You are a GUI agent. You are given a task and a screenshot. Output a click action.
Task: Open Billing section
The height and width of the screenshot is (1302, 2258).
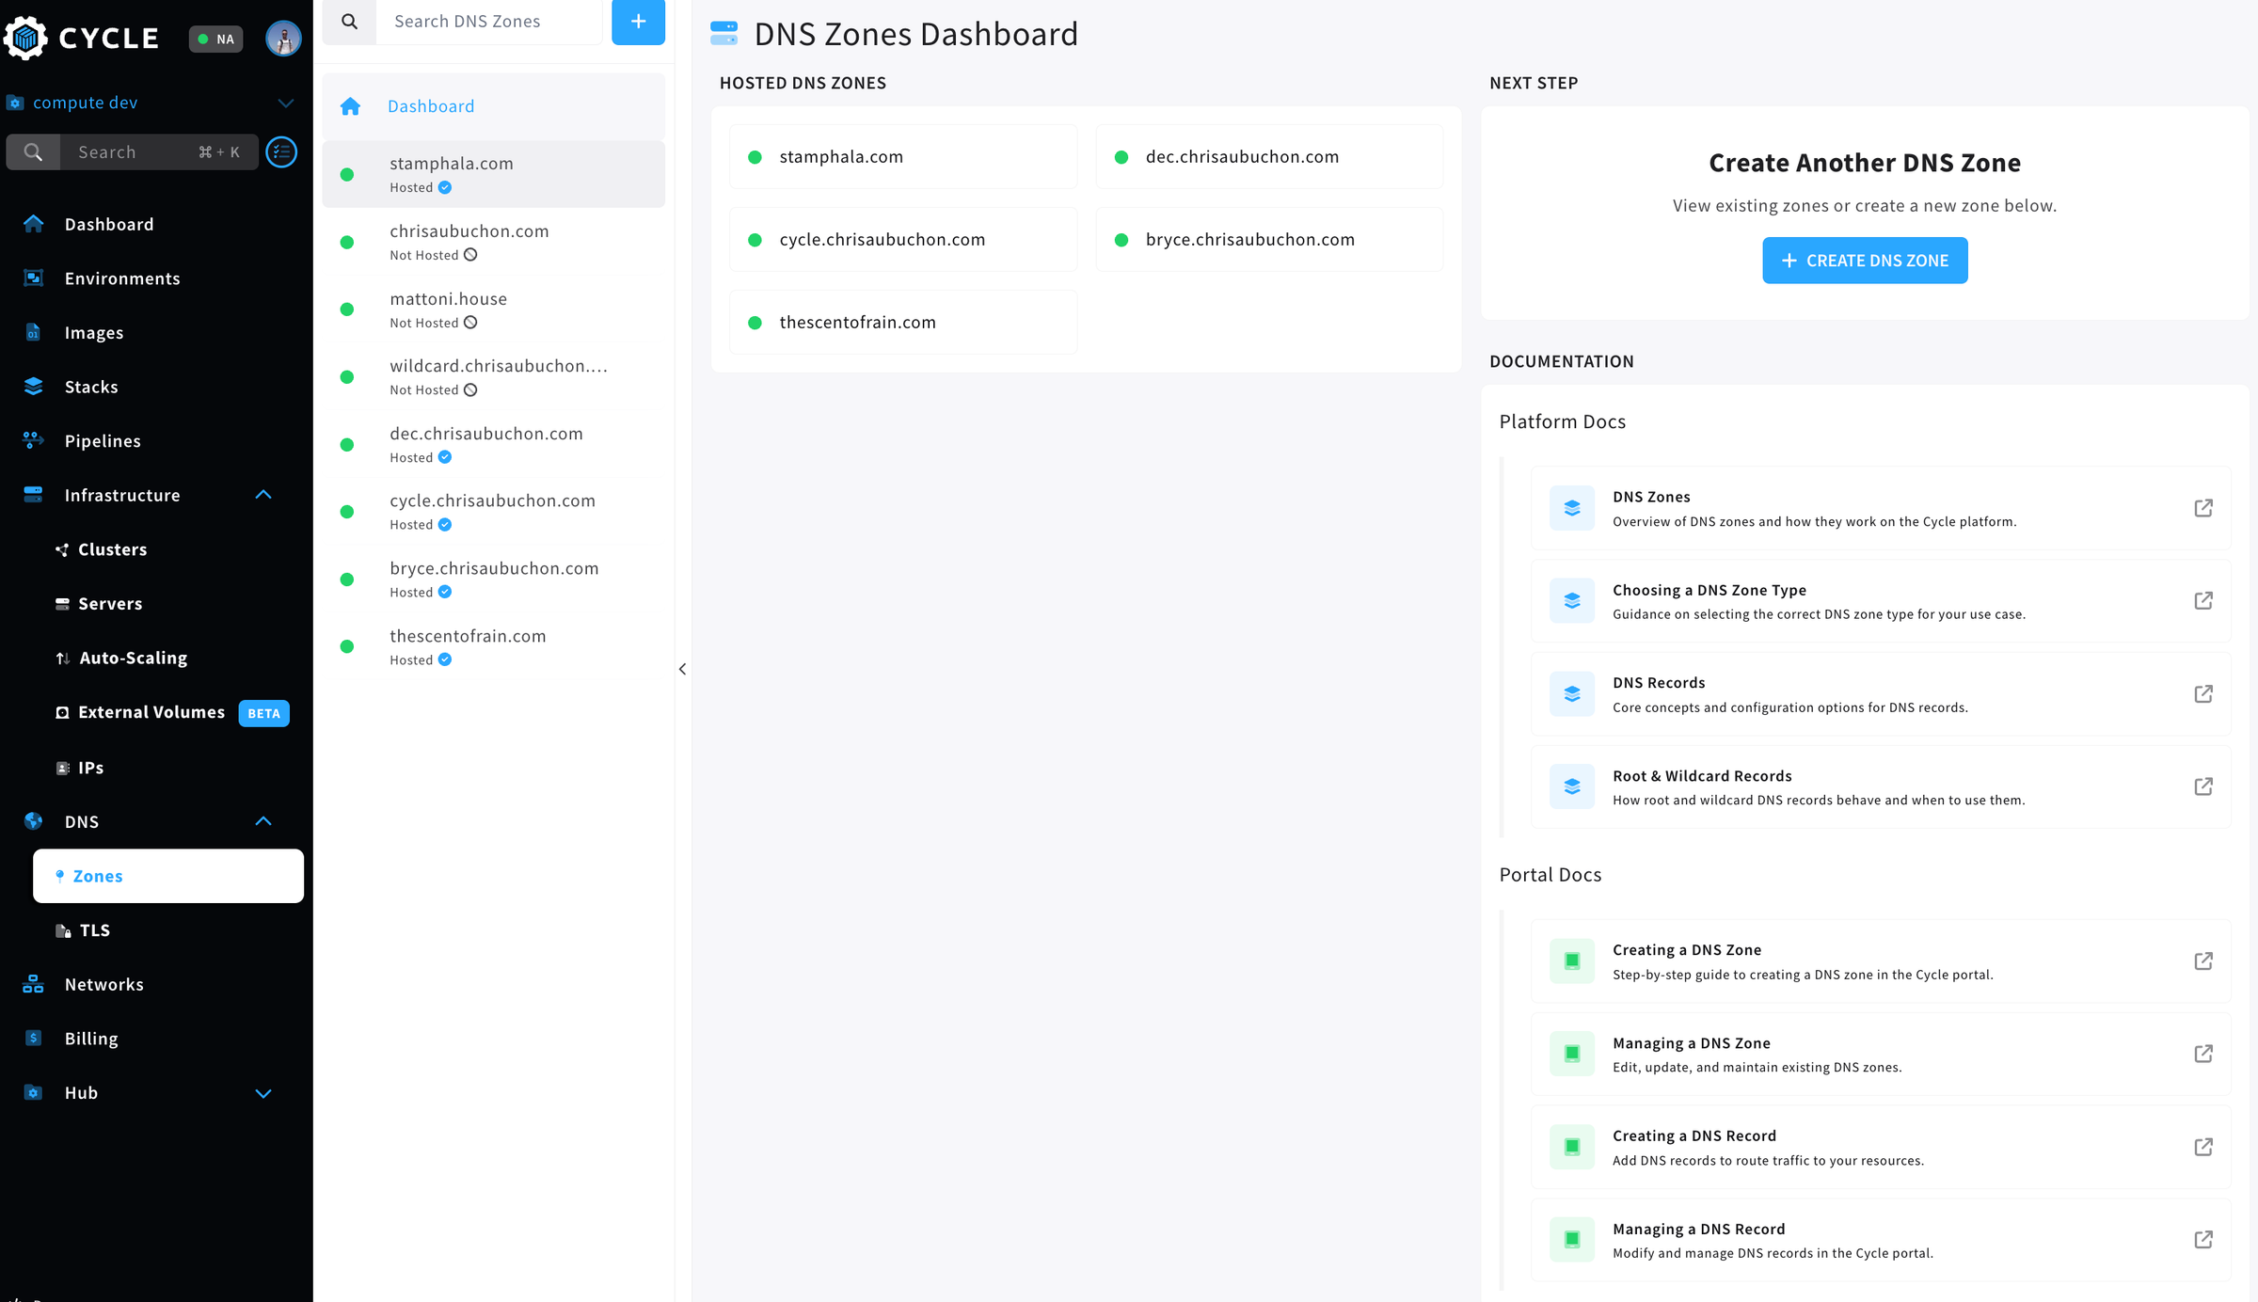(90, 1039)
